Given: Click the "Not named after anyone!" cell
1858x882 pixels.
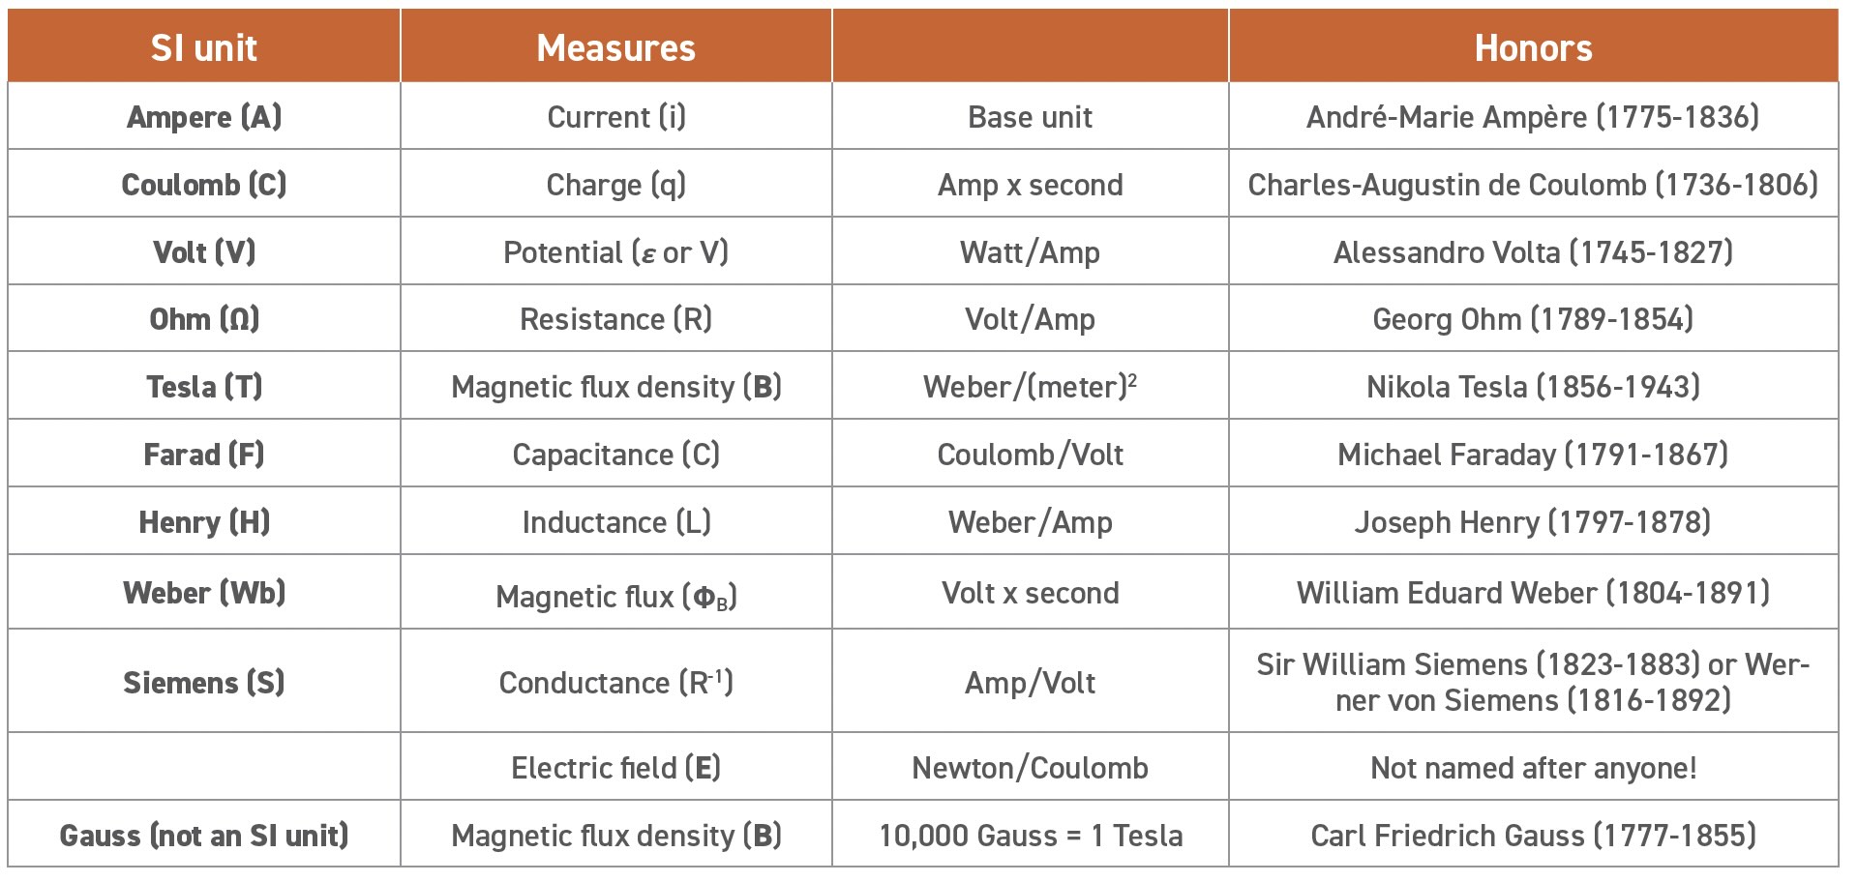Looking at the screenshot, I should pyautogui.click(x=1533, y=768).
